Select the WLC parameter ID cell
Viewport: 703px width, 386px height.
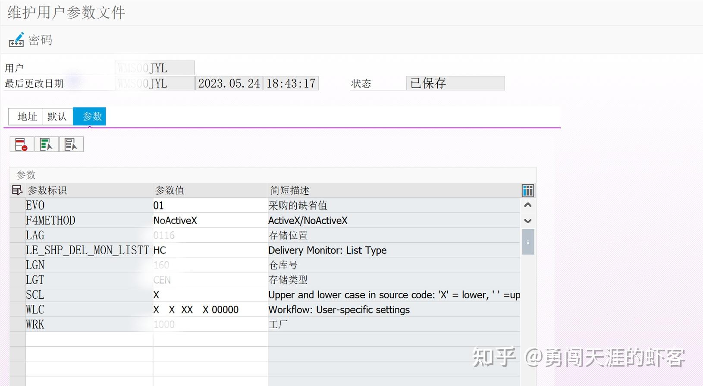[x=89, y=310]
